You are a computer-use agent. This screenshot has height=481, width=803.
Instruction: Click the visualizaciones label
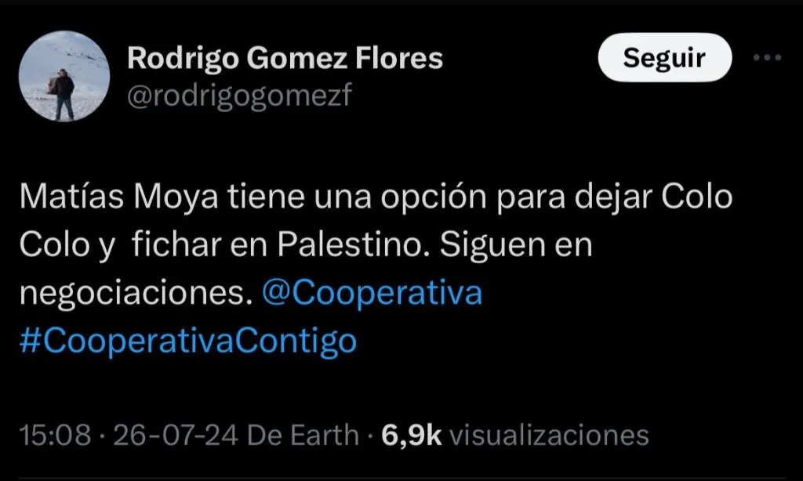[x=549, y=436]
